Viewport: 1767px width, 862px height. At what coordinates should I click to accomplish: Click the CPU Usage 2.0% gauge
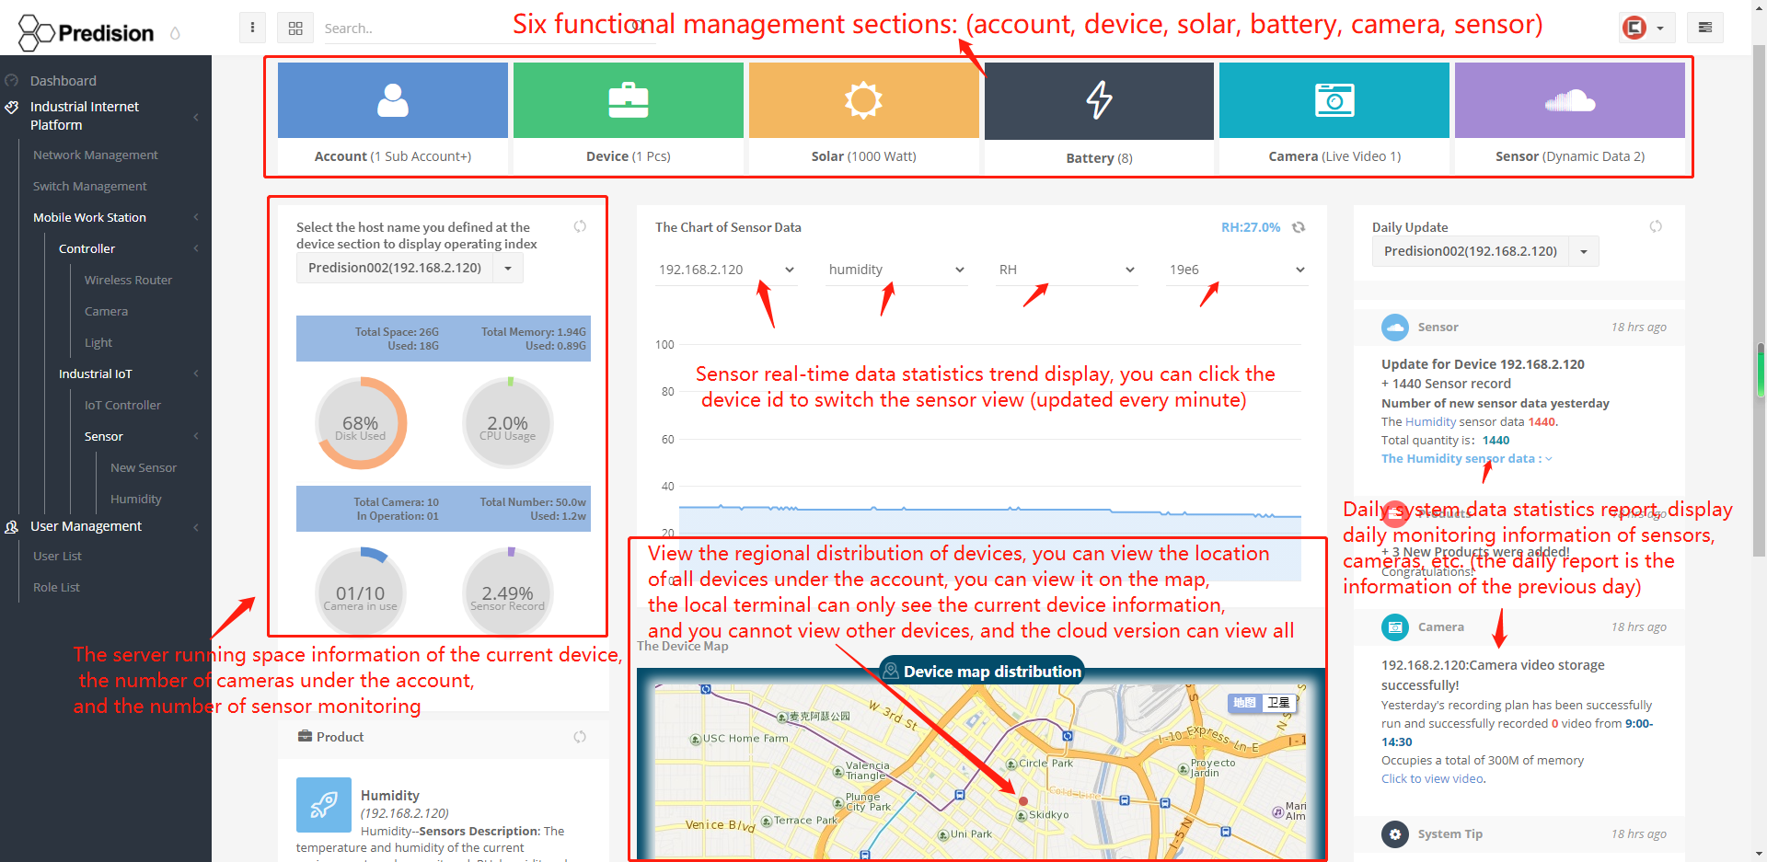[508, 423]
